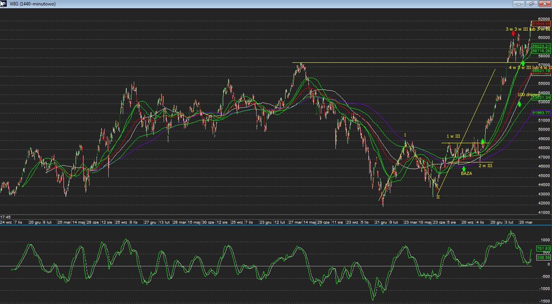Screen dimensions: 552x304
Task: Select the BAZA text annotation
Action: [x=466, y=173]
